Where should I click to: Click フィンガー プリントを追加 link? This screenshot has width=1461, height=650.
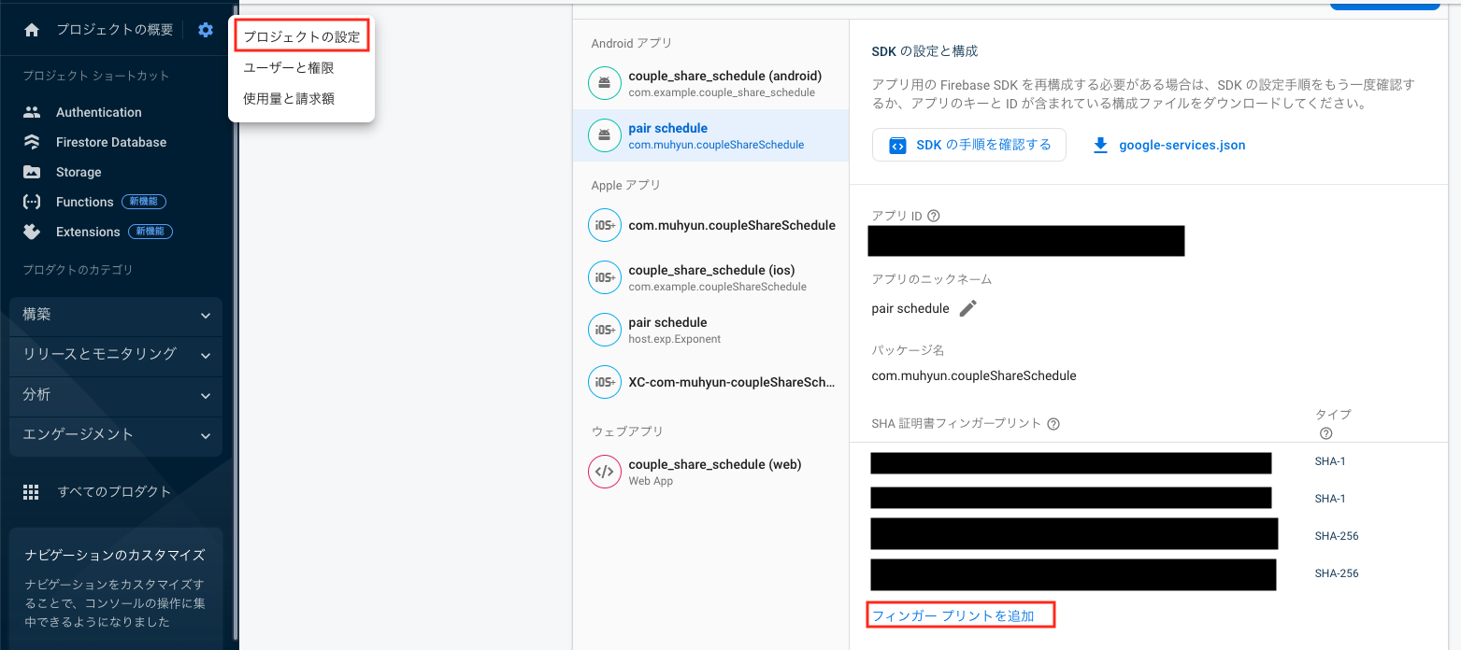[x=953, y=615]
